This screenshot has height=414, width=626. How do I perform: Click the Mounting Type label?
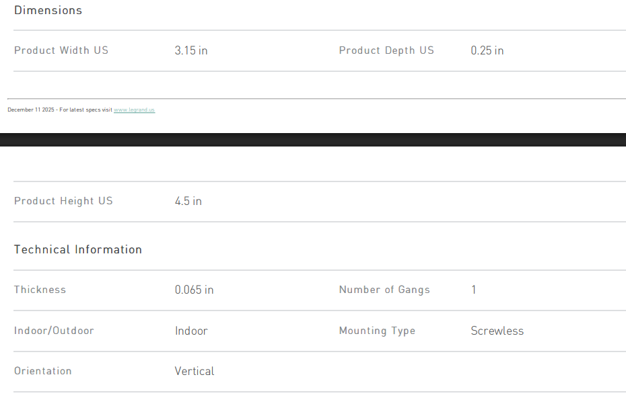coord(377,331)
